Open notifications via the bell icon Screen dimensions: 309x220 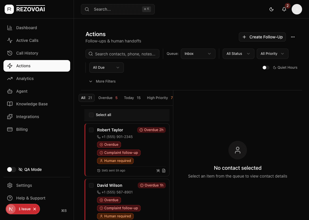point(284,9)
